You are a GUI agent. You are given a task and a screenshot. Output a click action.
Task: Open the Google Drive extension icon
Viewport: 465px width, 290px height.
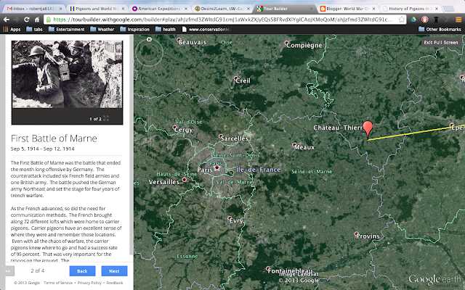(x=413, y=20)
